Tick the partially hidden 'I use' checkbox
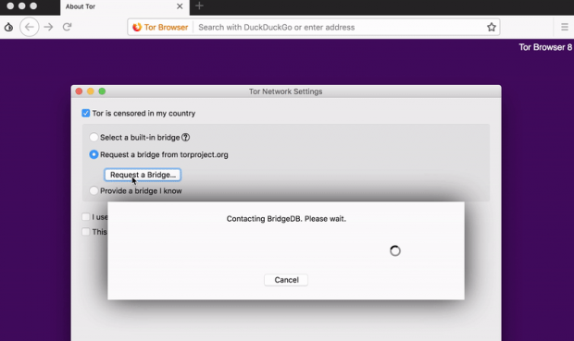Screen dimensions: 574x341 point(86,217)
